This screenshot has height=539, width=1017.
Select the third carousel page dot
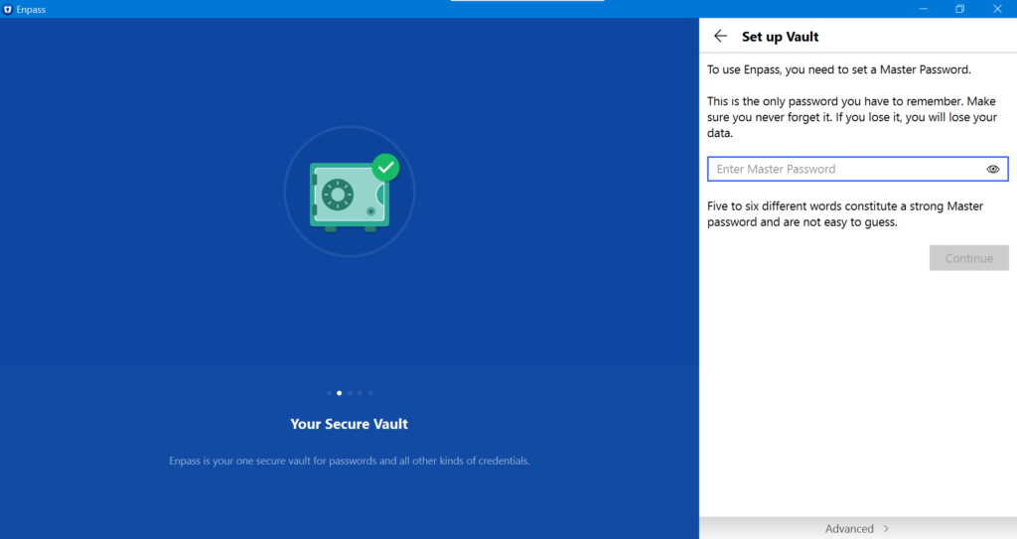350,393
